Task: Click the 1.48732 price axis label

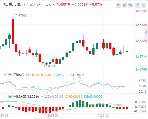Action: tap(141, 11)
